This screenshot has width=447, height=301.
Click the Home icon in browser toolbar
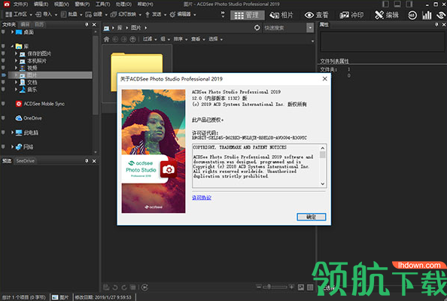click(106, 39)
